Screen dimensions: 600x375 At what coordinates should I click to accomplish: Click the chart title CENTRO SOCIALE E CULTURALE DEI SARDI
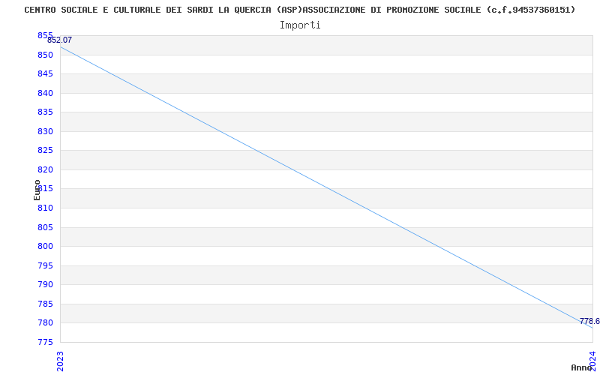point(299,10)
